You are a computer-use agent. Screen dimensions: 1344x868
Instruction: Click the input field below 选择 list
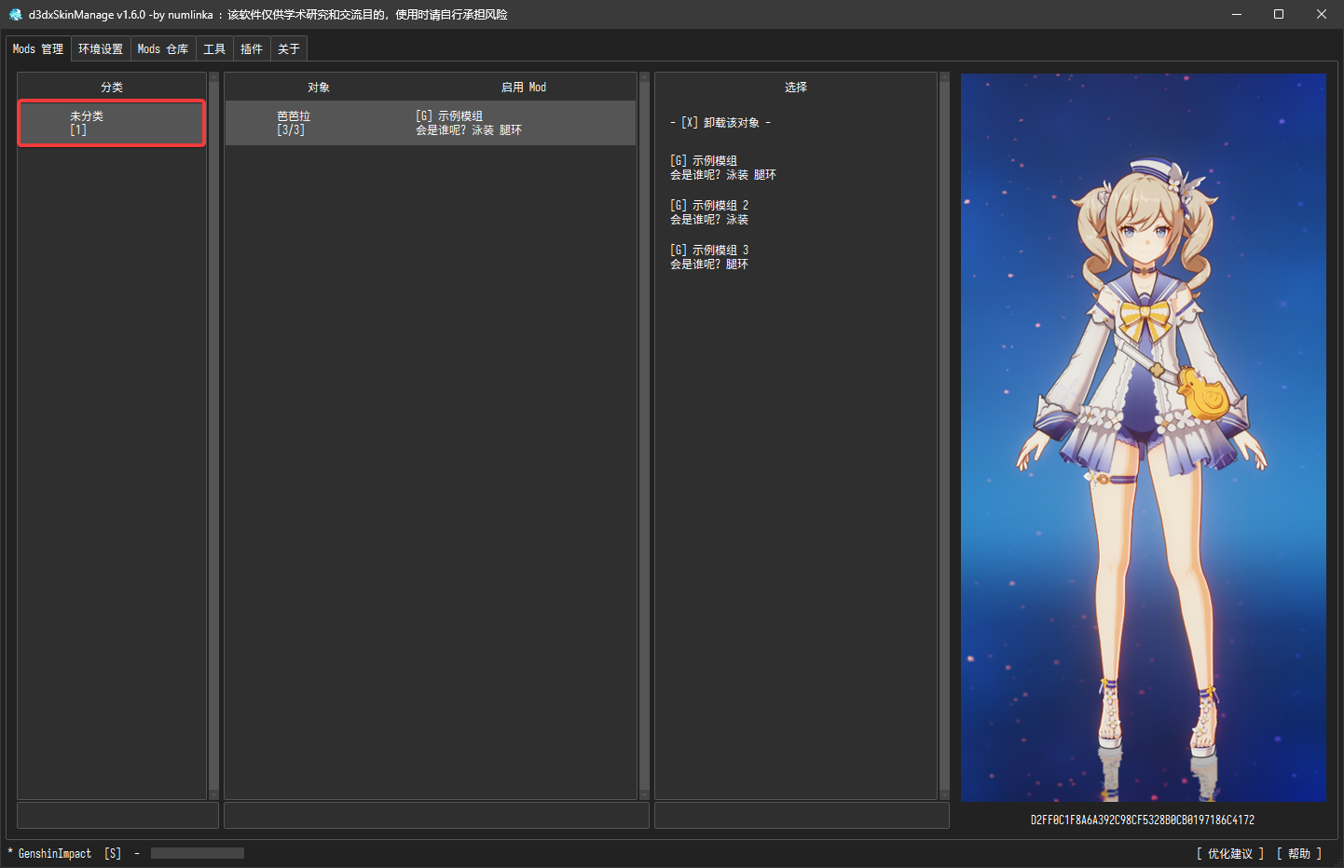(802, 816)
